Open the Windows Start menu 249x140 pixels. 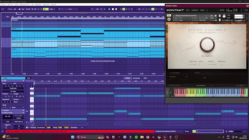73,137
